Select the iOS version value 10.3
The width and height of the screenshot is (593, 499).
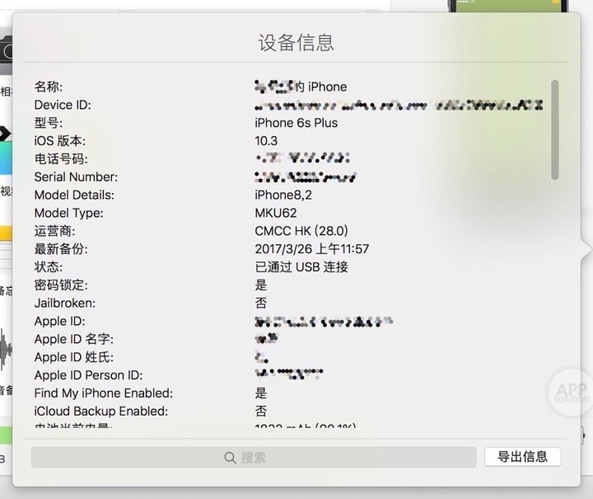266,141
